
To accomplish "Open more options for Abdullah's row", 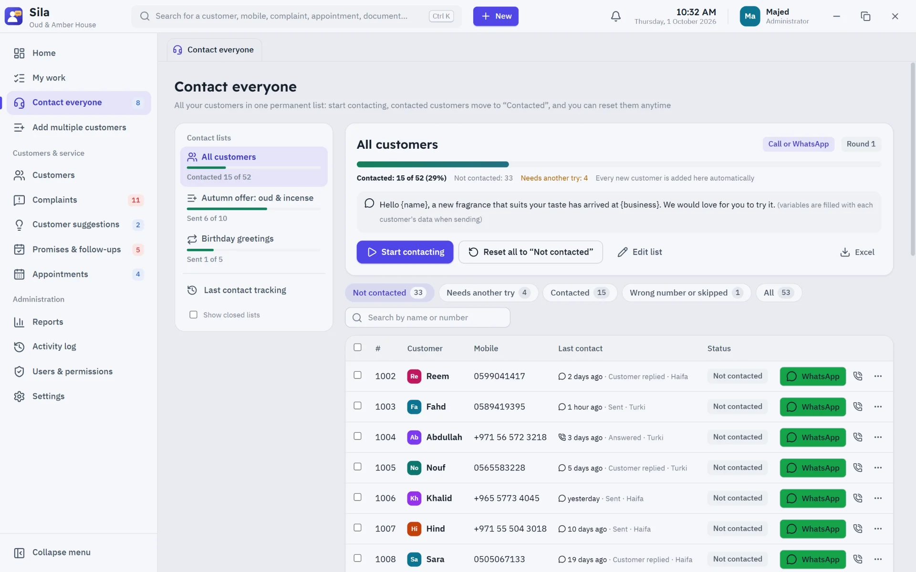I will pyautogui.click(x=878, y=437).
